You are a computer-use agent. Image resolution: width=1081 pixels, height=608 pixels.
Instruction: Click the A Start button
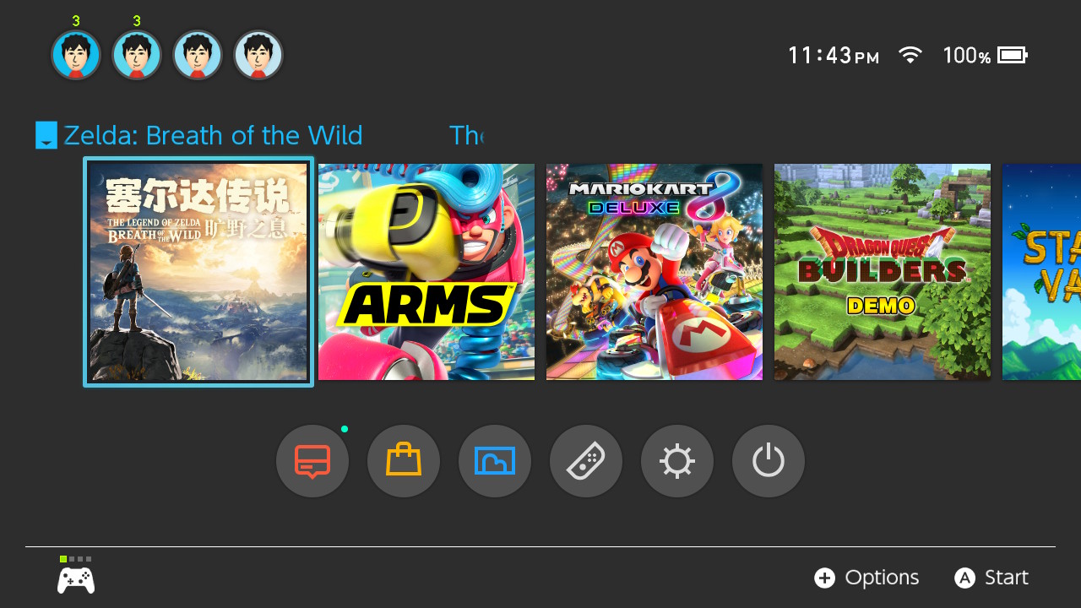click(991, 578)
